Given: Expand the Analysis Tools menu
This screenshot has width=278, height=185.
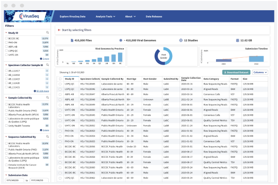Looking at the screenshot, I should pyautogui.click(x=105, y=17).
